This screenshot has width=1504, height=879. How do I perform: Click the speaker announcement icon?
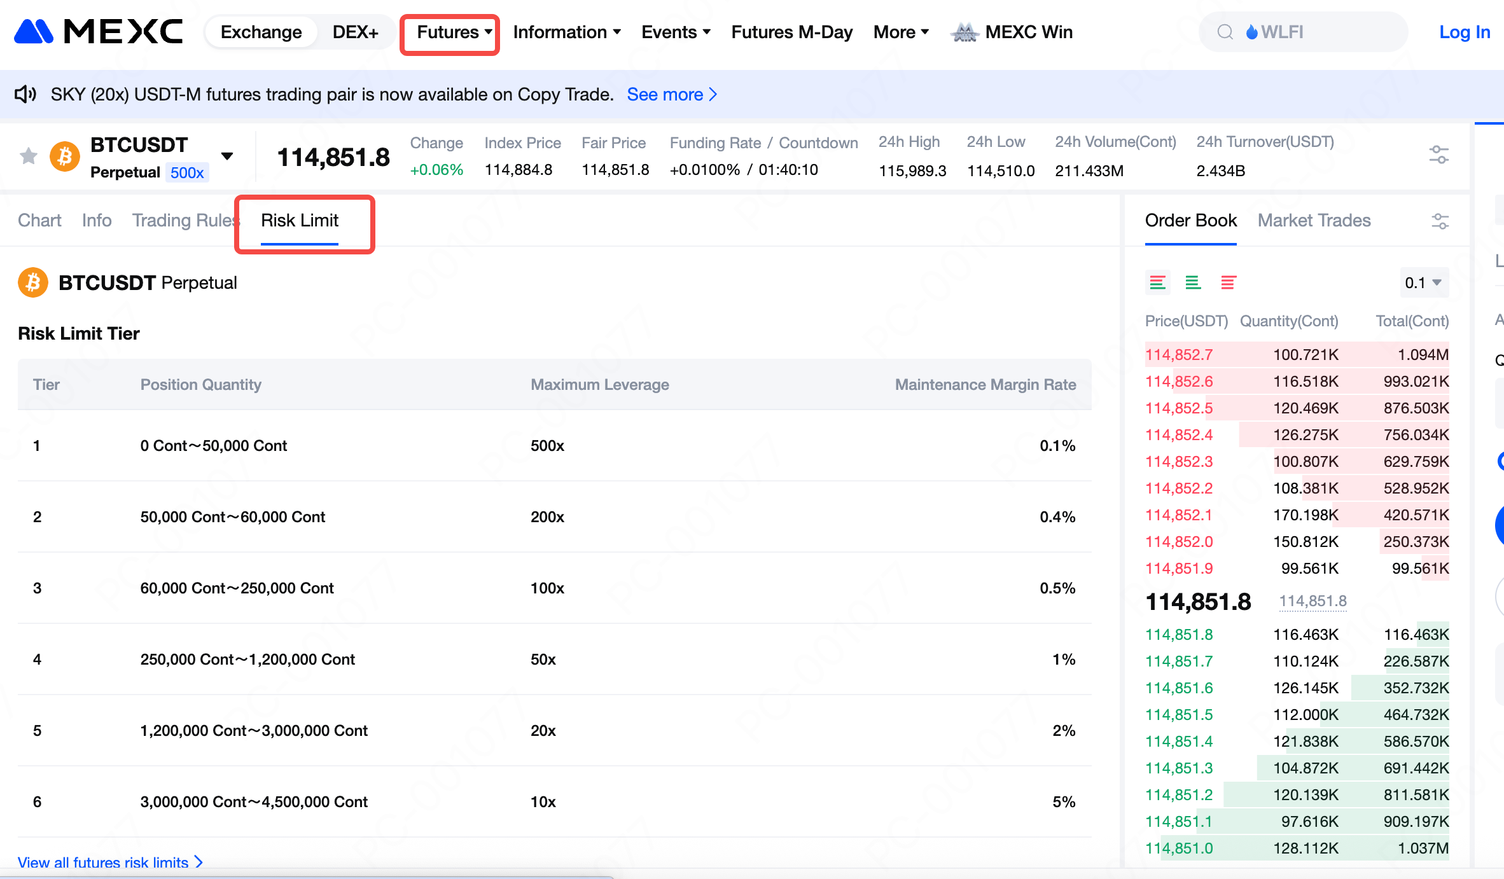click(x=25, y=94)
